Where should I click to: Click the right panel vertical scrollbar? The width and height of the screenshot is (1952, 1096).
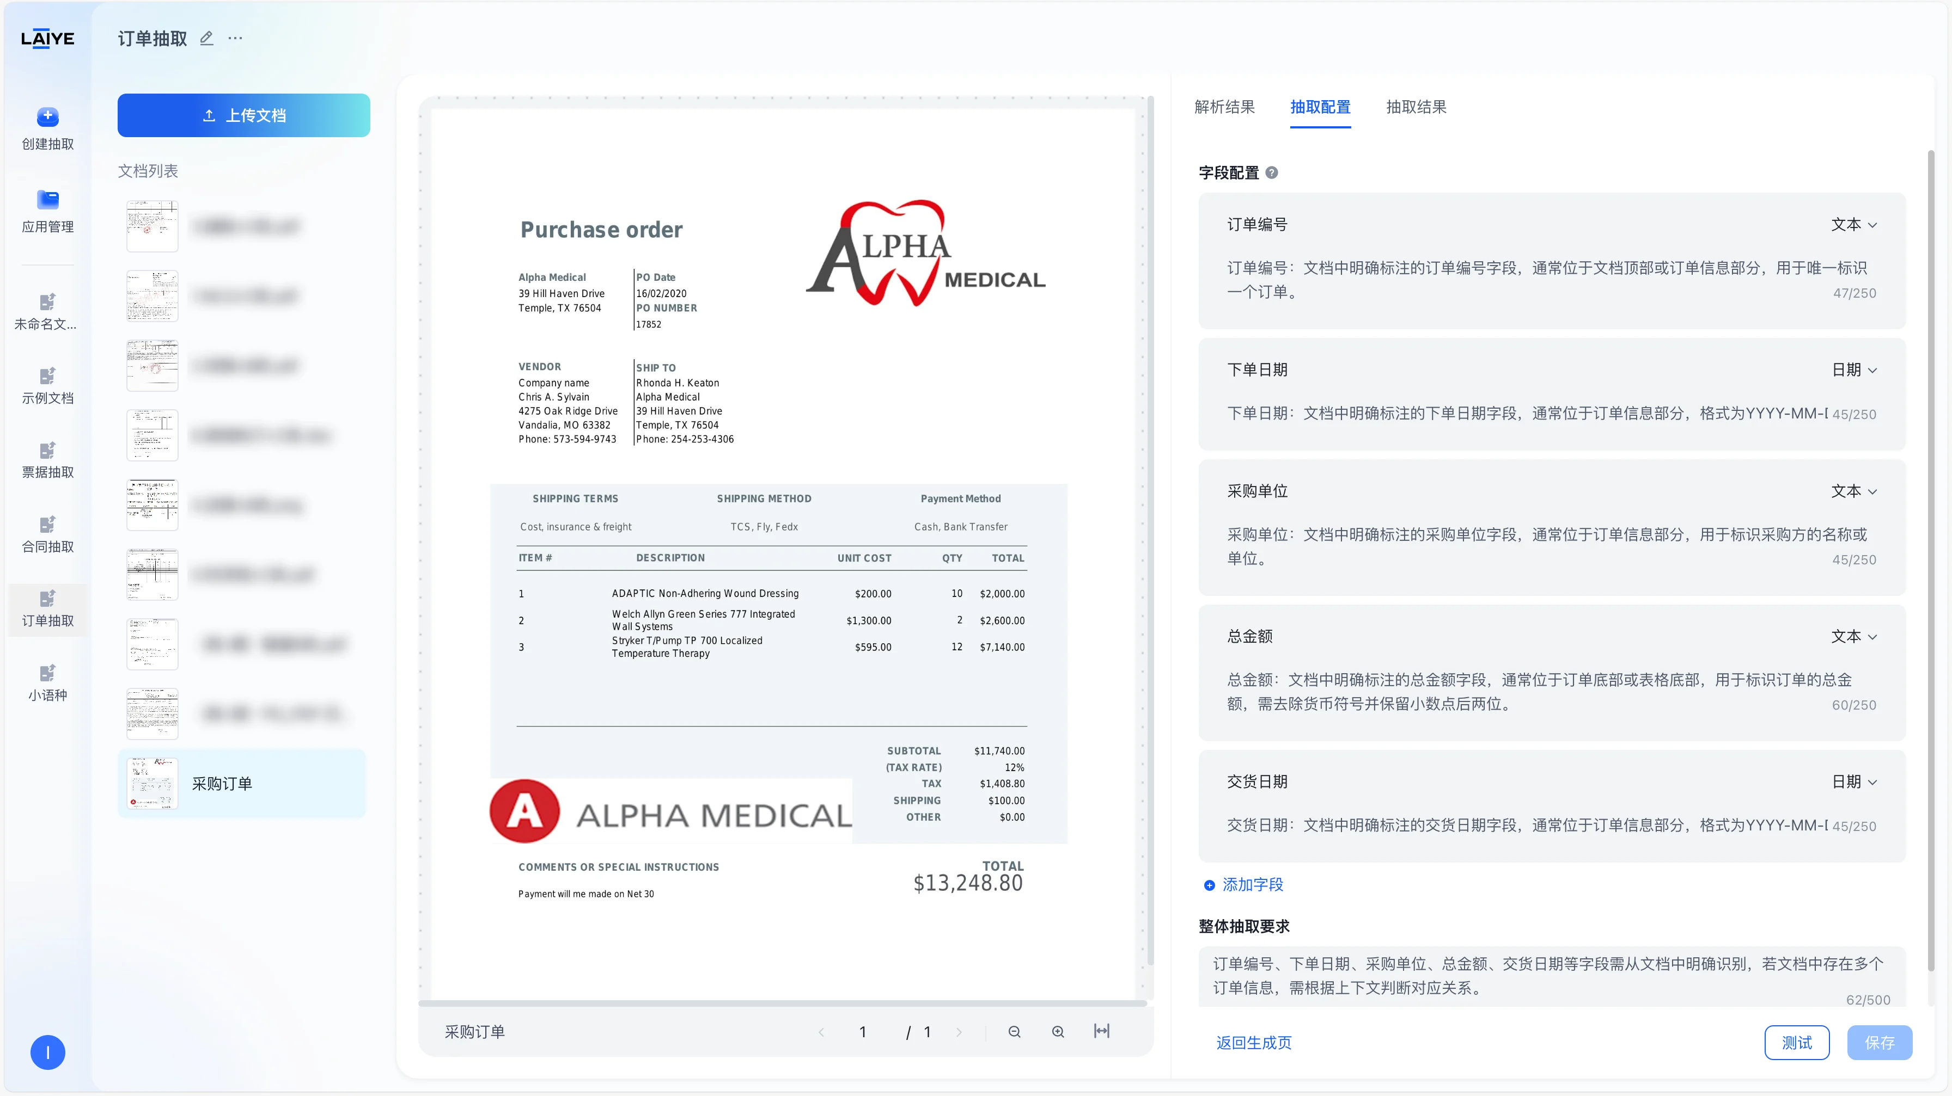point(1931,560)
